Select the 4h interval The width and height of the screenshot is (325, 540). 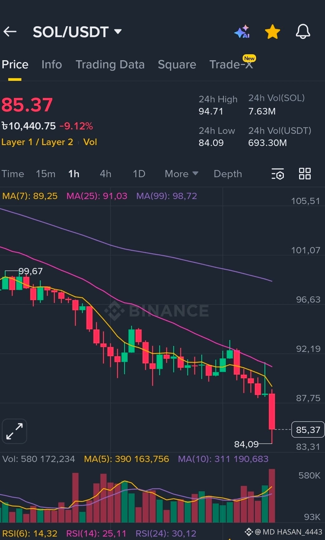[105, 174]
